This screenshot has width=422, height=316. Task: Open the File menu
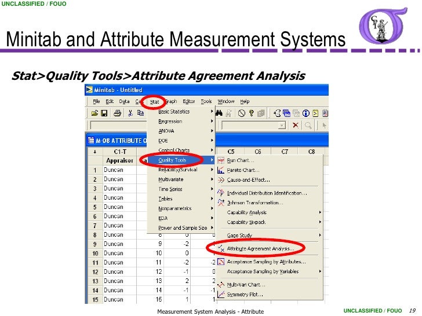pos(96,102)
